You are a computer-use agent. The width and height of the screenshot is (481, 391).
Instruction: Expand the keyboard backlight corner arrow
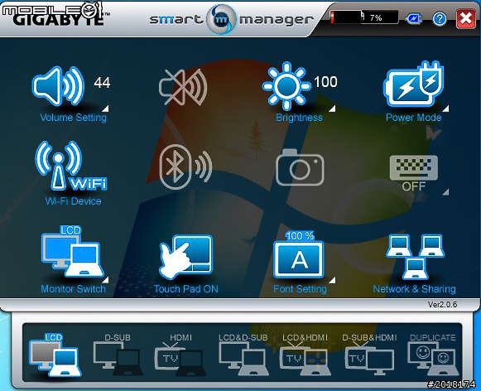coord(445,192)
